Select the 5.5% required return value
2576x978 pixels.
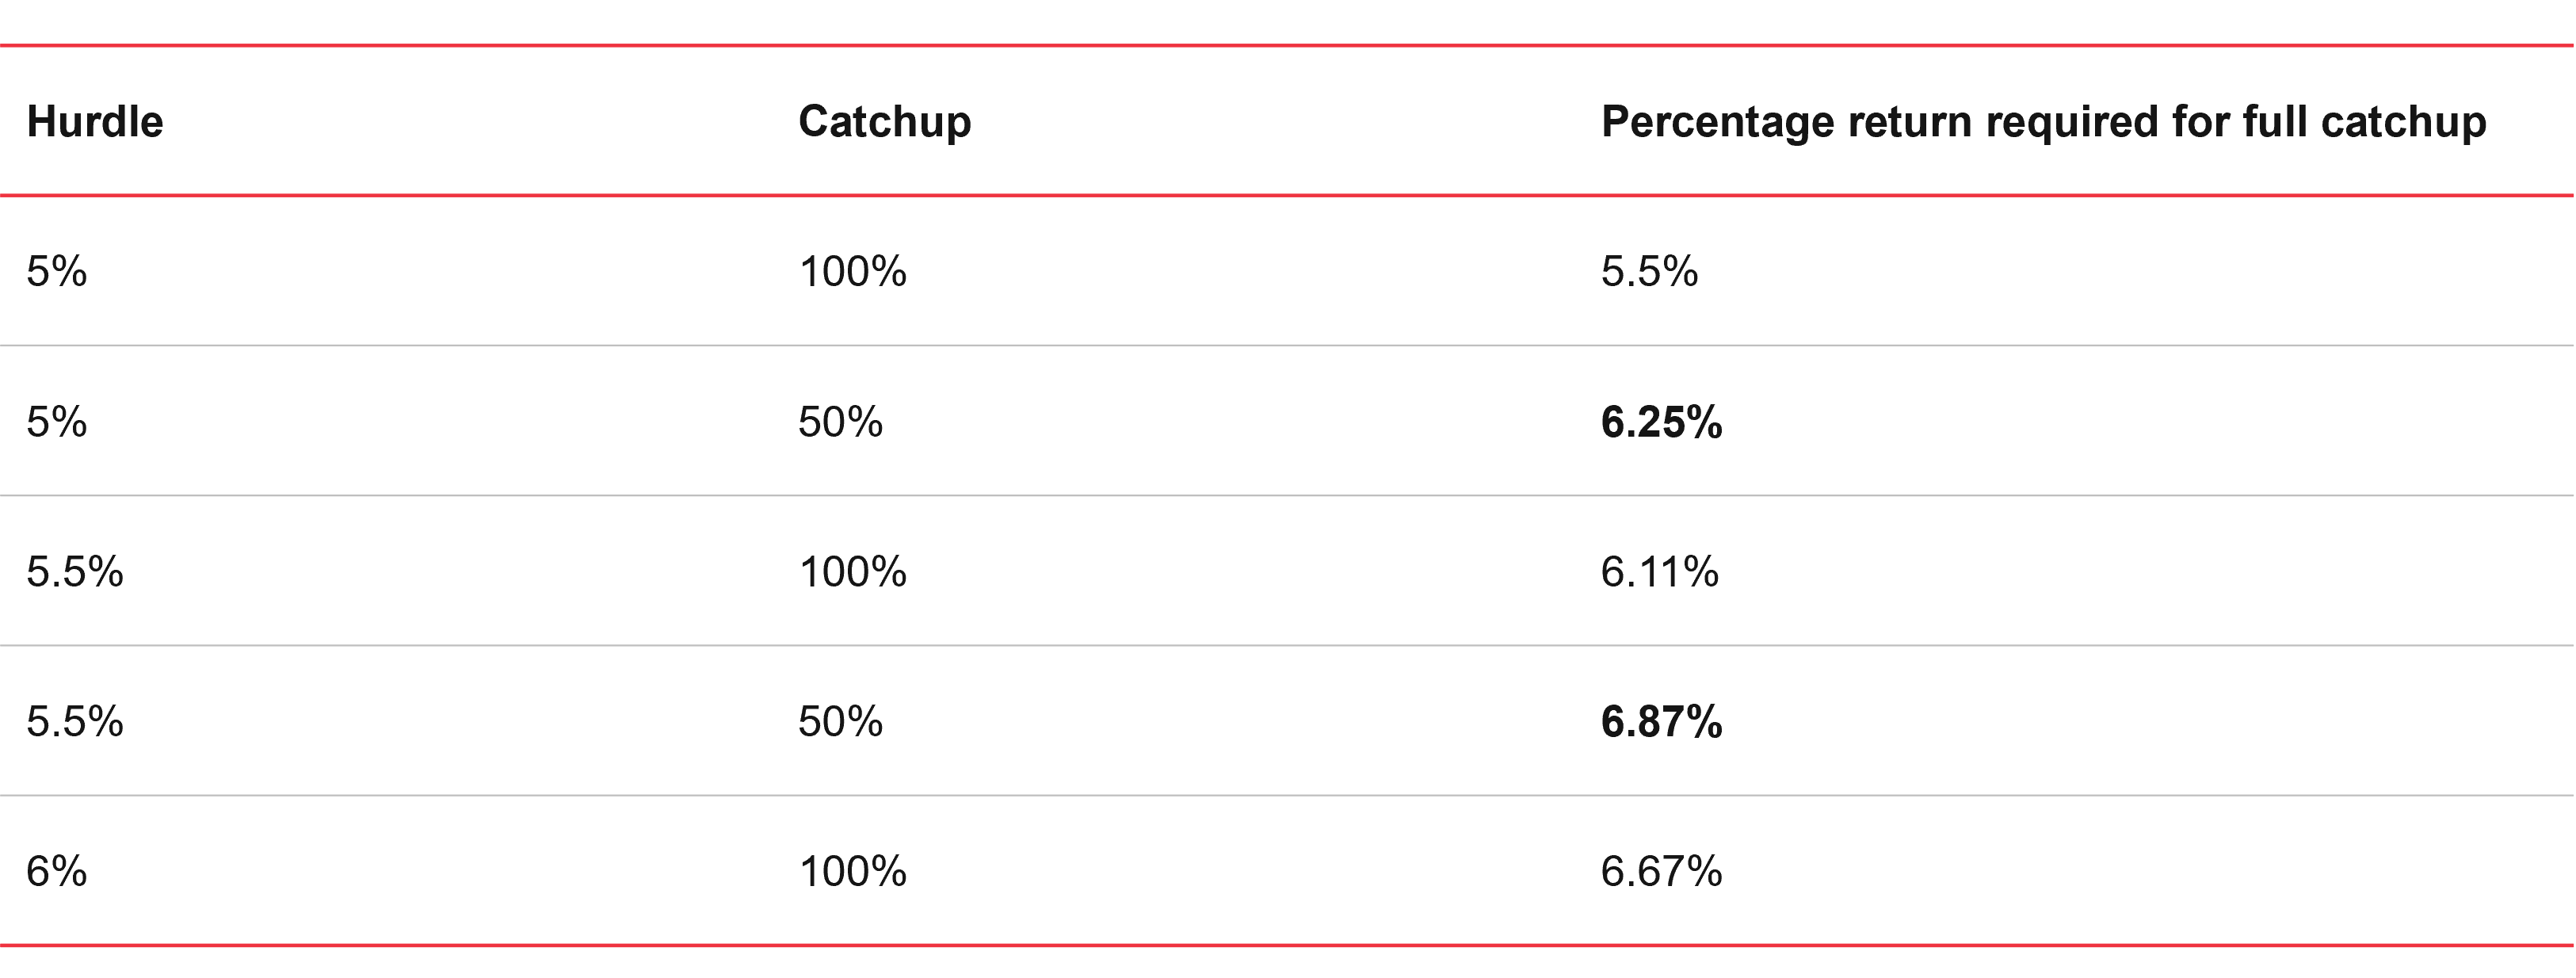click(x=1649, y=272)
